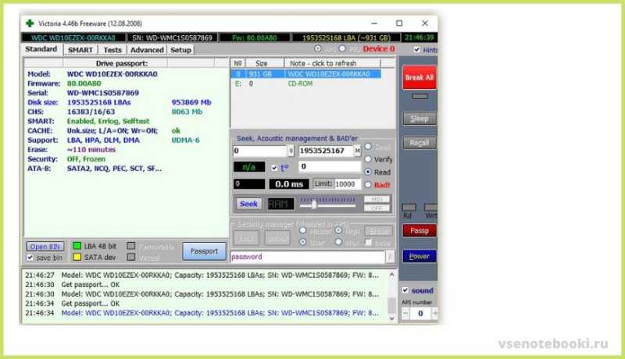Click the UDMA-6 value in passport

tap(185, 140)
